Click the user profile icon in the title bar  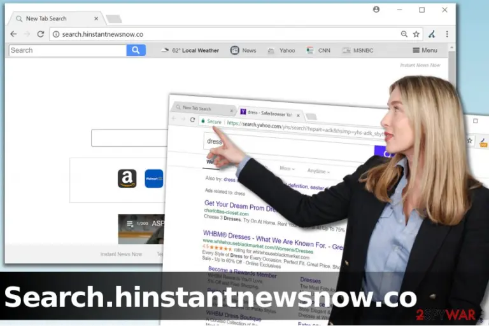[376, 10]
